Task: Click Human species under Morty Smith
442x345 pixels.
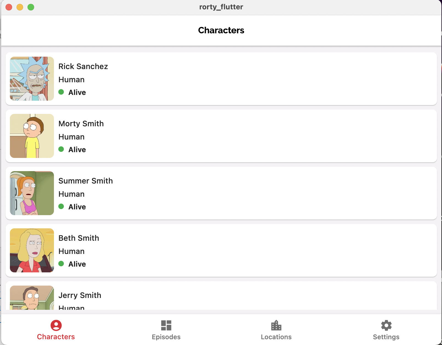Action: coord(72,137)
